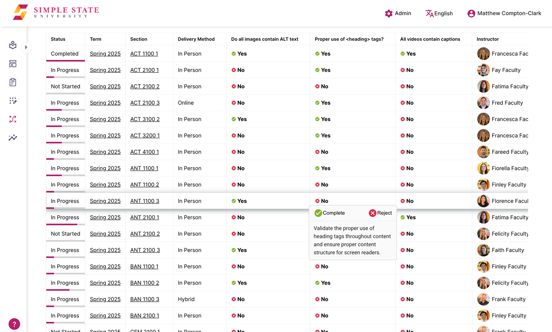The height and width of the screenshot is (332, 552).
Task: Click green check for ANT 2100 1 video captions
Action: coord(403,217)
